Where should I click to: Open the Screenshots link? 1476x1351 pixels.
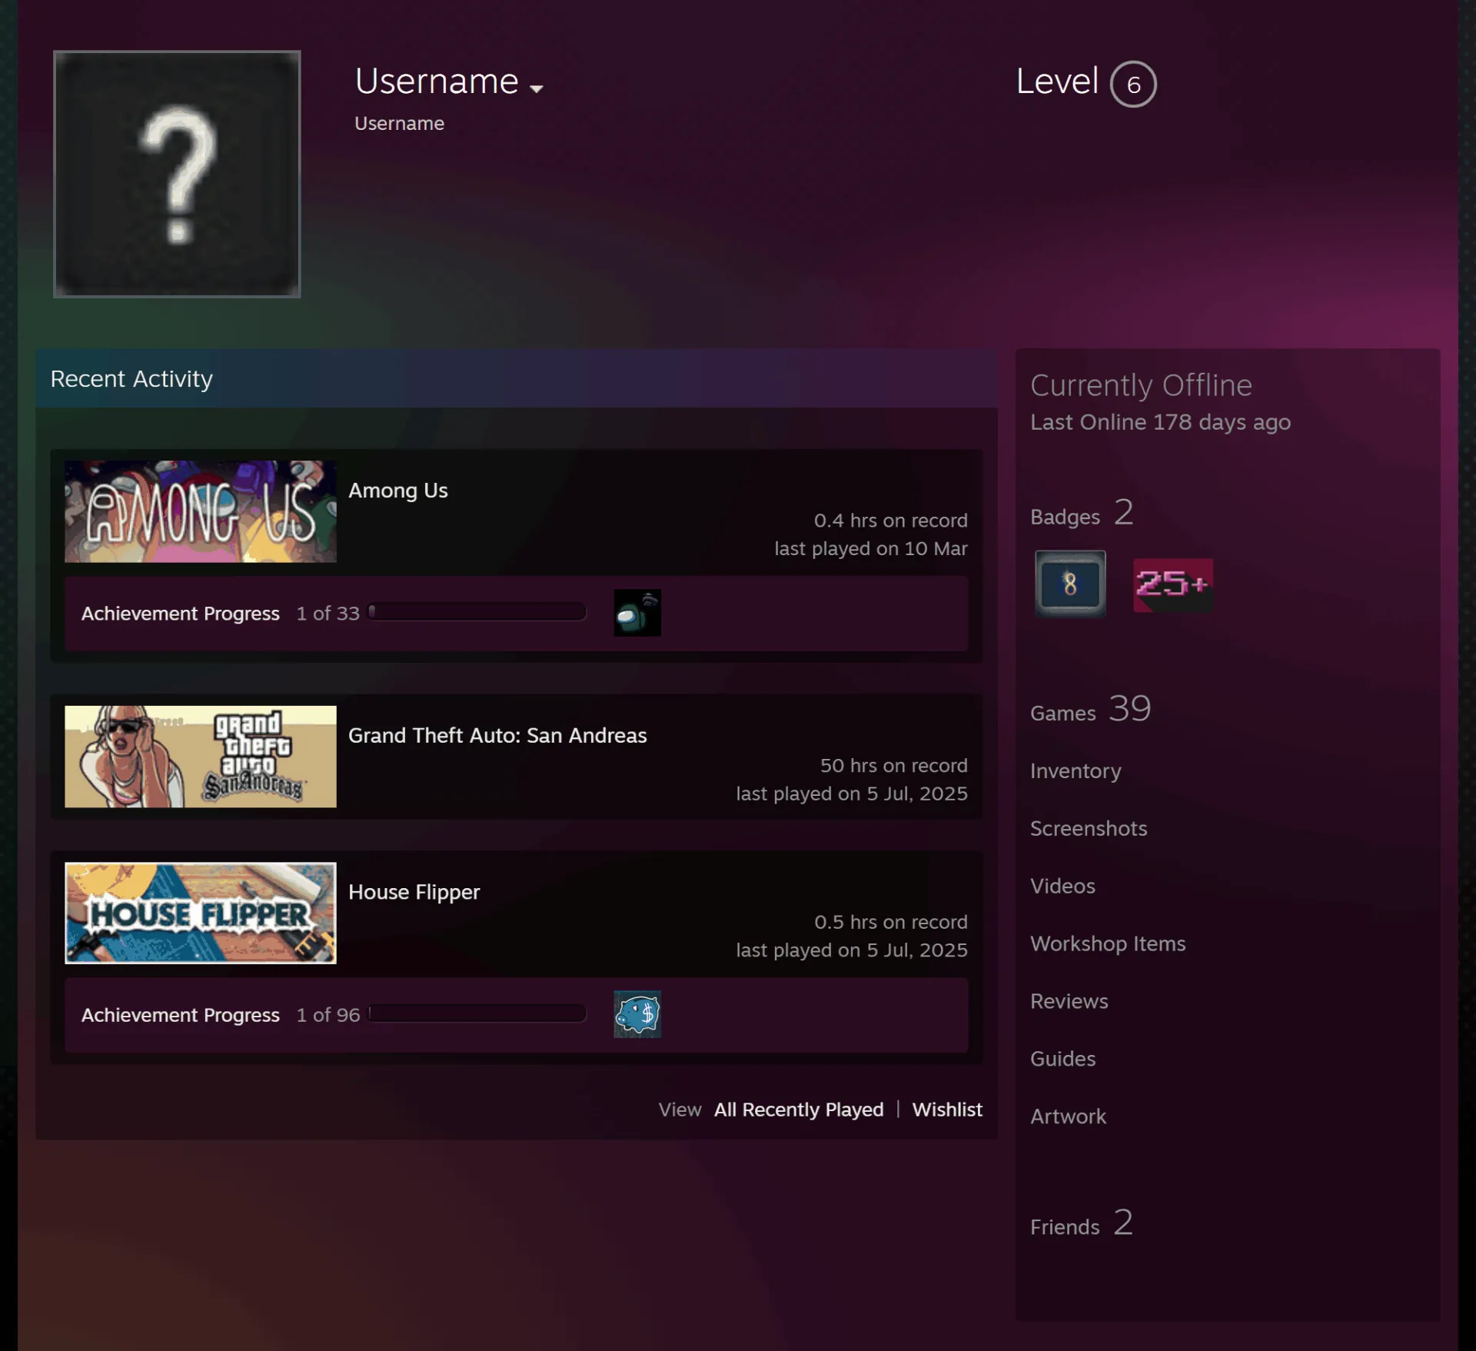(x=1089, y=829)
